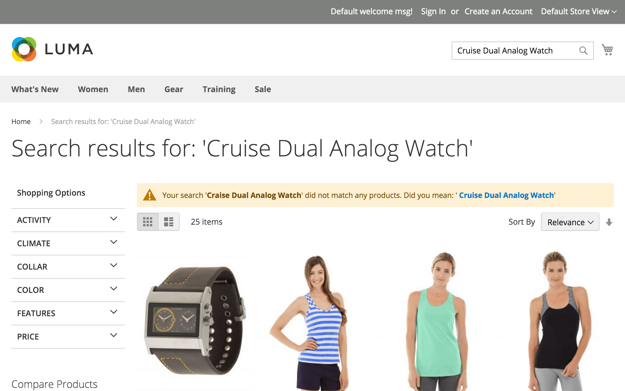
Task: Click the suggested Cruise Dual Analog Watch link
Action: pyautogui.click(x=507, y=195)
